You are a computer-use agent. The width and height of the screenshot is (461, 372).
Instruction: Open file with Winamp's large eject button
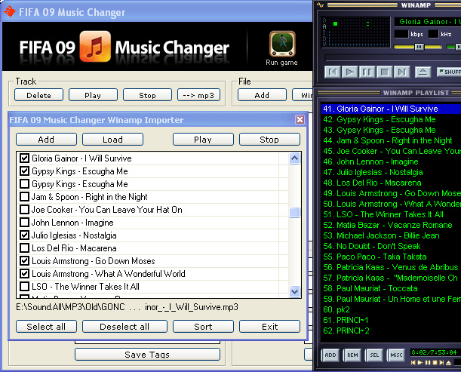pos(423,72)
